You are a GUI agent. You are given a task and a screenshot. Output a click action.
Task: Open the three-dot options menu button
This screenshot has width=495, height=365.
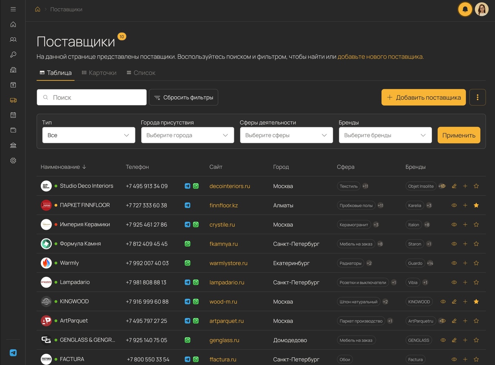tap(477, 97)
